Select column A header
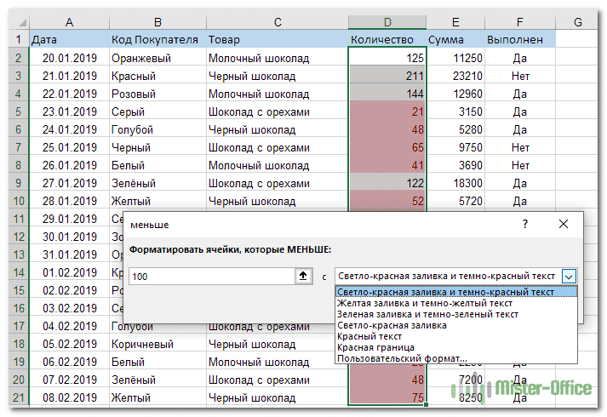 68,21
